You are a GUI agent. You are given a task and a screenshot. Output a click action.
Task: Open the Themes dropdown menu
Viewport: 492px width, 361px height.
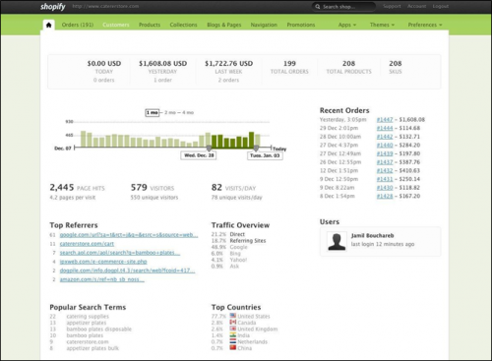(x=382, y=25)
